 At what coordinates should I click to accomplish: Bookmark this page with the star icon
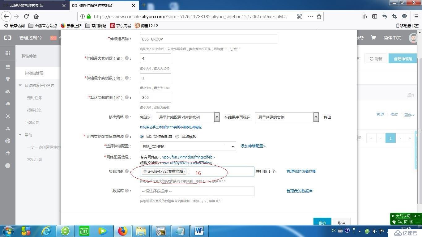click(319, 16)
